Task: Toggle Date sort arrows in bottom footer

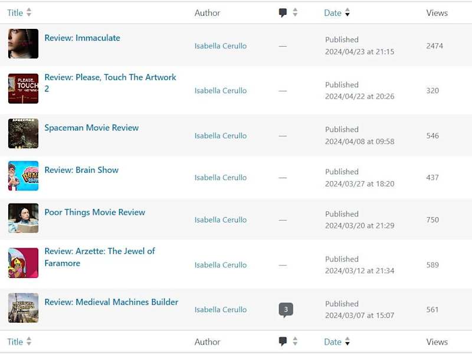Action: (x=348, y=341)
